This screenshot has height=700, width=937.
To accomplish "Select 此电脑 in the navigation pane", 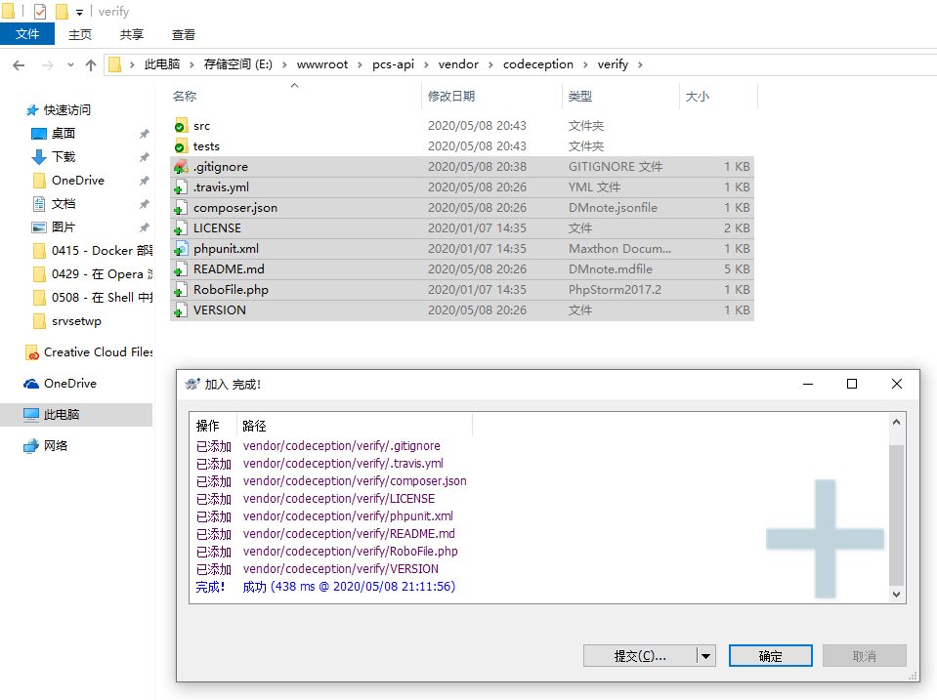I will click(61, 415).
